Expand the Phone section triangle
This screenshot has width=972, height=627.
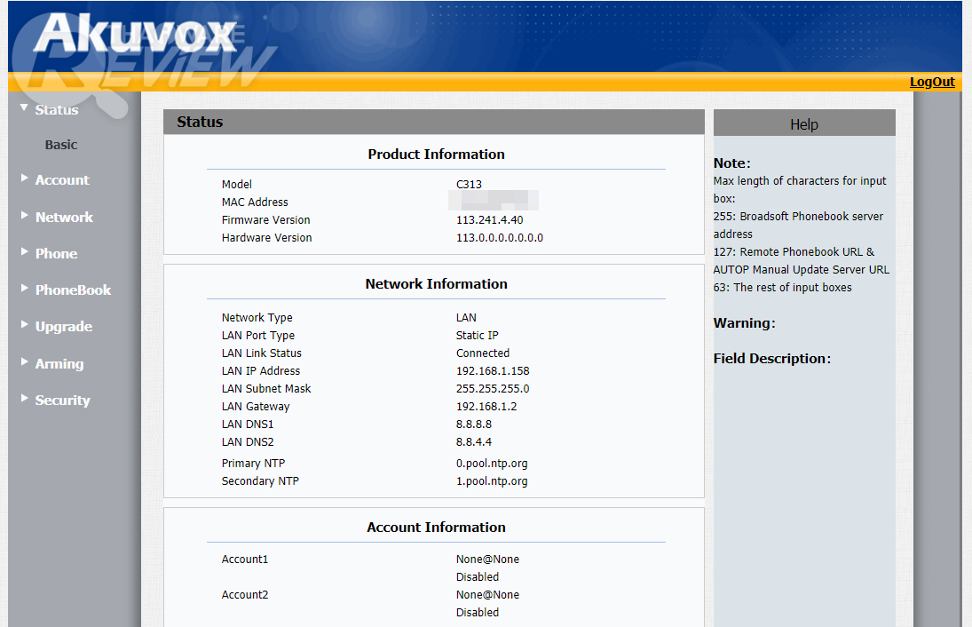click(25, 252)
